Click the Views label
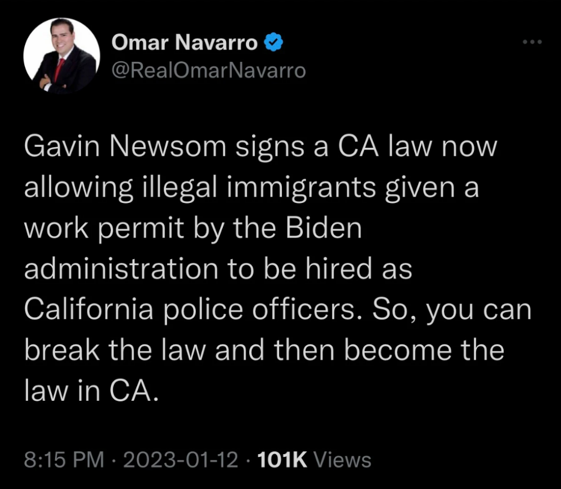The width and height of the screenshot is (561, 489). point(342,459)
